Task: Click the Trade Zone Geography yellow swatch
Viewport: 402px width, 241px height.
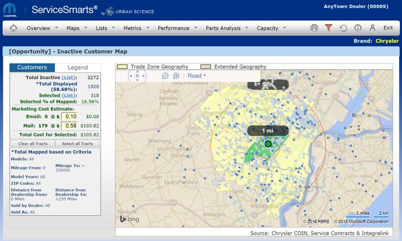Action: (x=122, y=66)
